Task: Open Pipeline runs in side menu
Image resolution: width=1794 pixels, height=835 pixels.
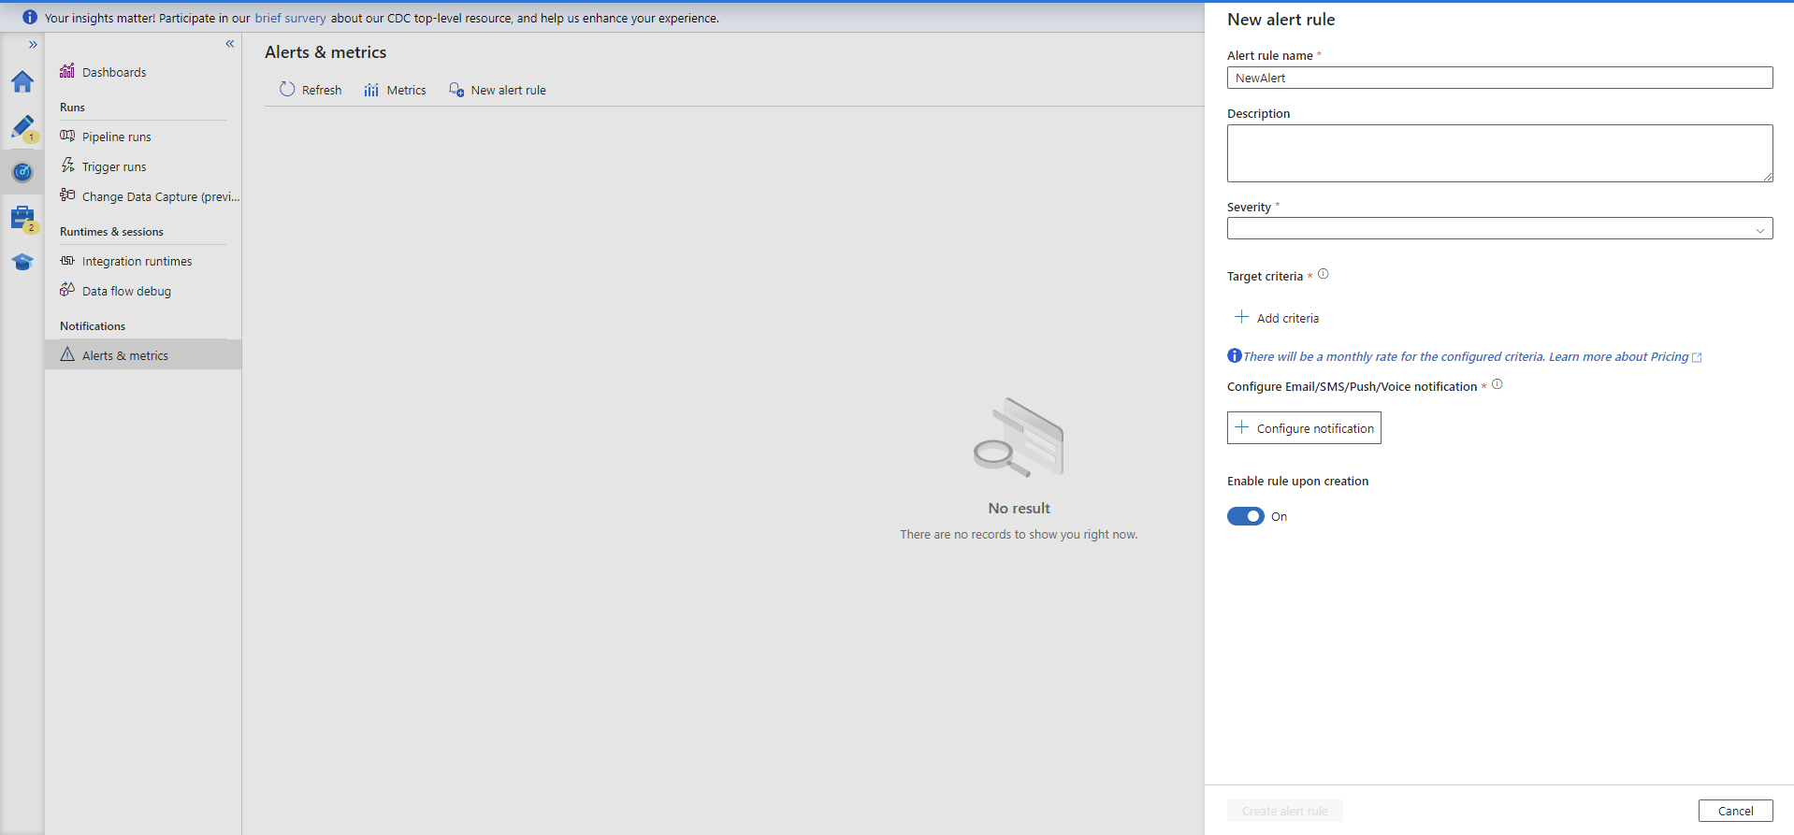Action: click(x=116, y=137)
